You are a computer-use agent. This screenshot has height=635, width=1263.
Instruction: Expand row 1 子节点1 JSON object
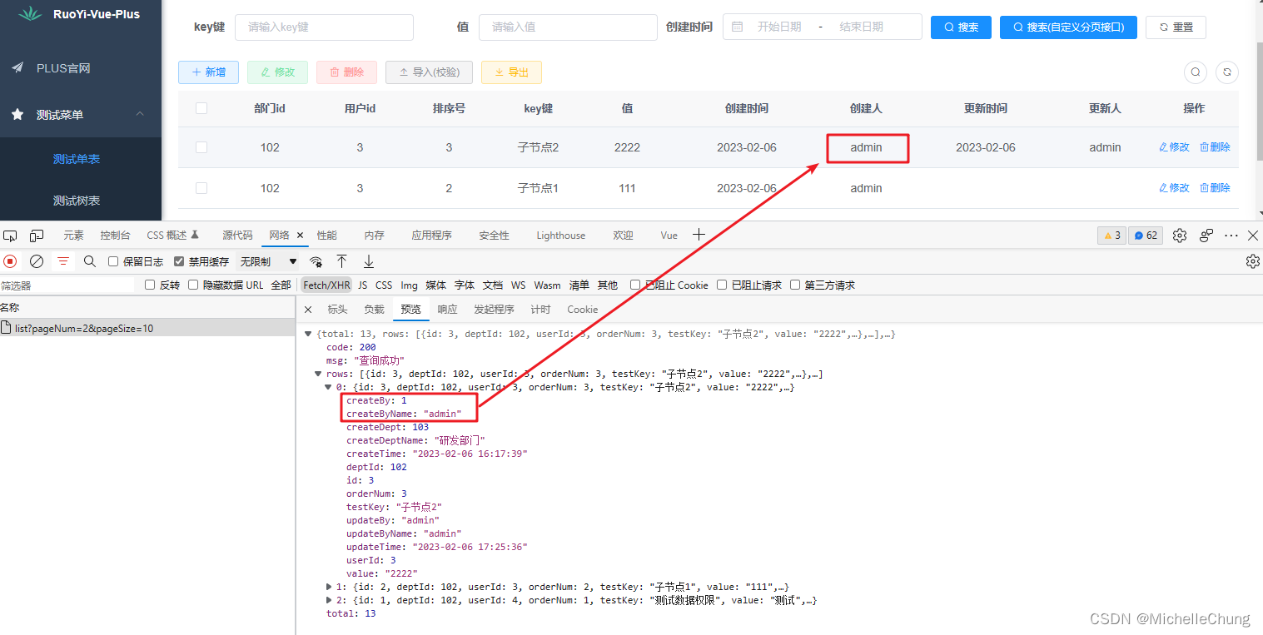point(329,587)
